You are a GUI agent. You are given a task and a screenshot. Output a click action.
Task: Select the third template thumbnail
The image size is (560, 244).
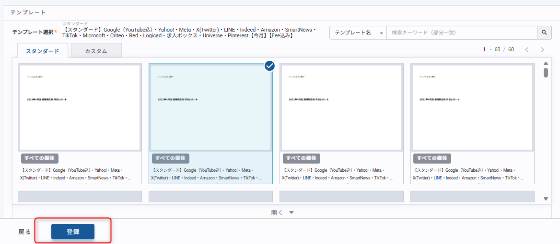point(341,107)
